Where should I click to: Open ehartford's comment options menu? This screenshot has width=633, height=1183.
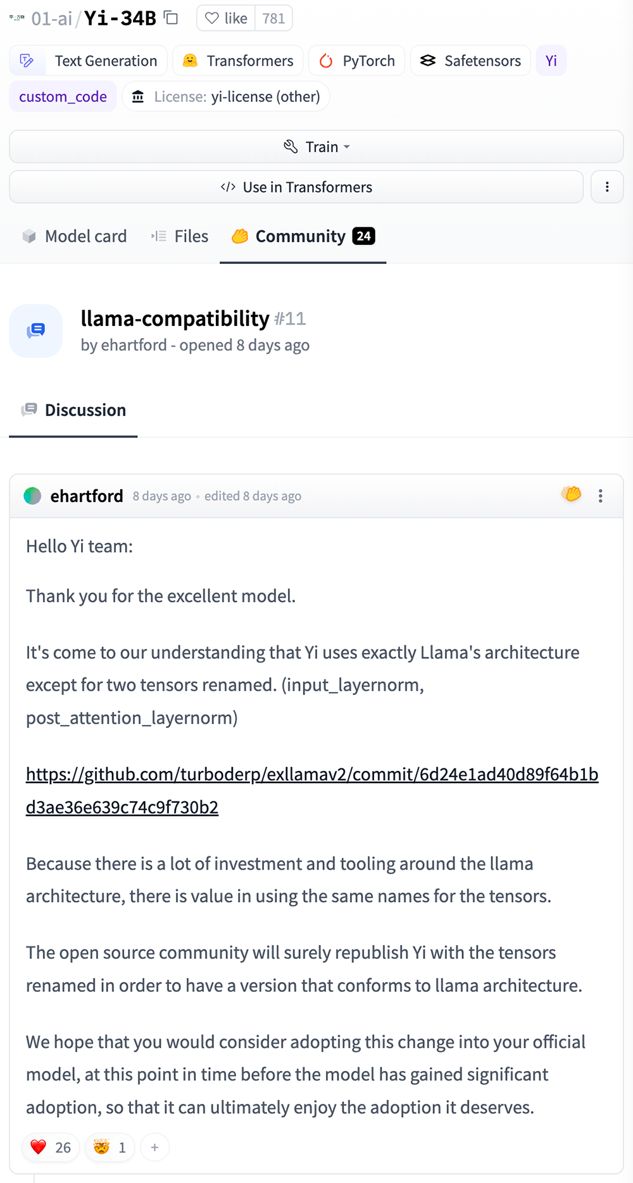coord(601,496)
